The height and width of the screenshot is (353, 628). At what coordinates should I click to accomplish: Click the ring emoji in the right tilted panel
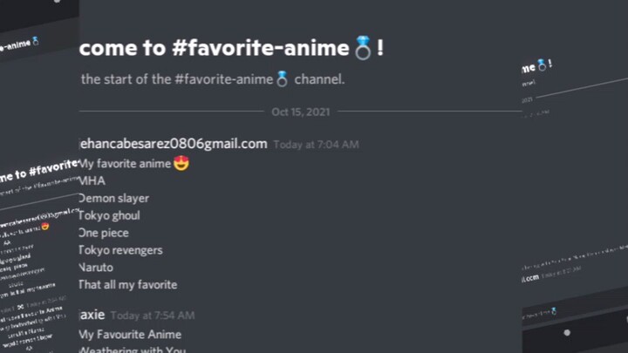click(x=543, y=64)
